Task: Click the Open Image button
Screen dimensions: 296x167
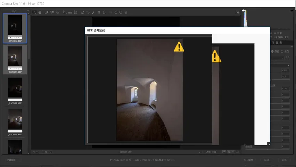Action: (x=248, y=160)
